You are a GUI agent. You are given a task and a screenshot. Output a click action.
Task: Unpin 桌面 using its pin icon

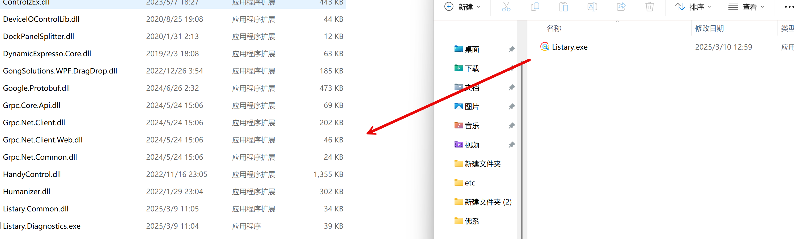512,49
